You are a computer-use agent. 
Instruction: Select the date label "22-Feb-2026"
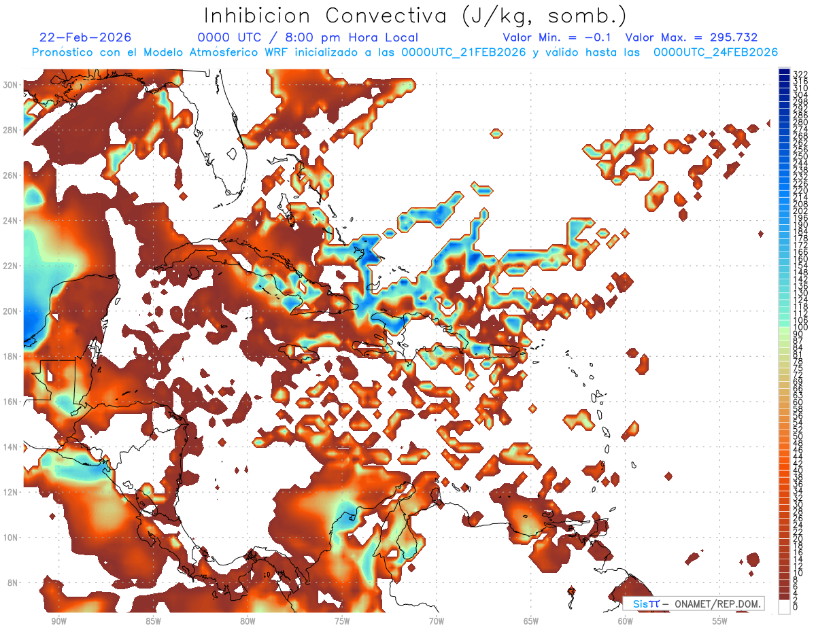86,37
